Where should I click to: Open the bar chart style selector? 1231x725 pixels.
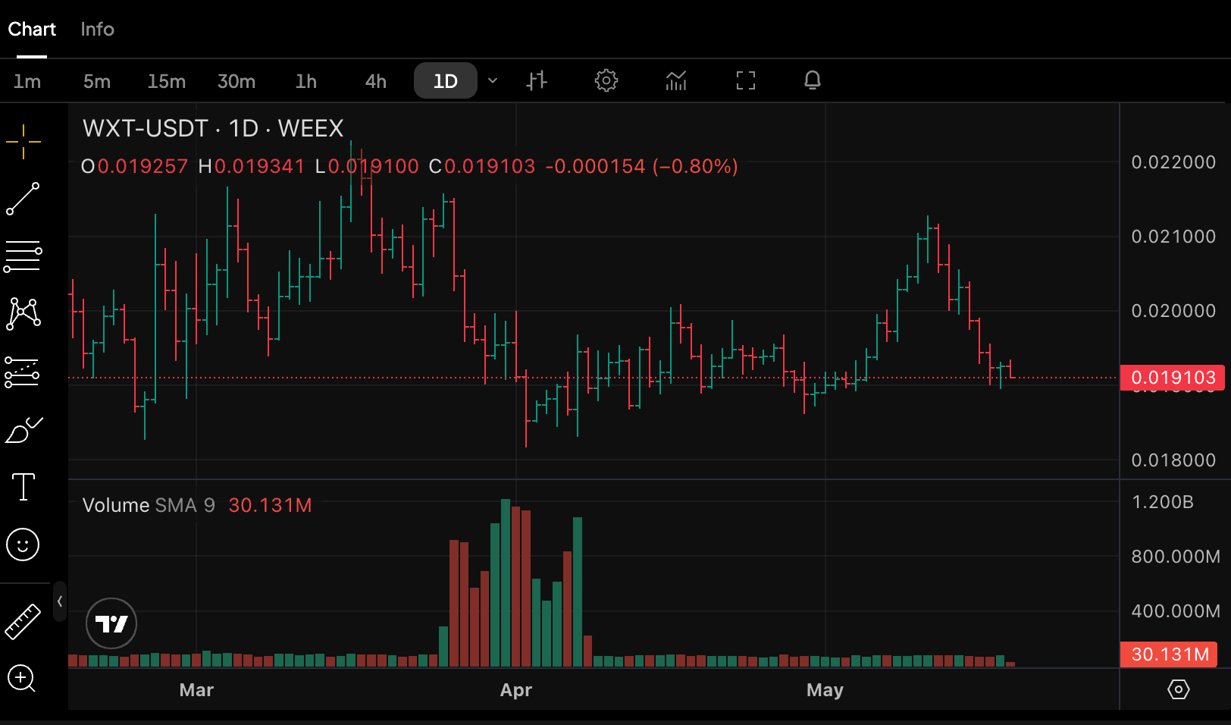pos(537,80)
